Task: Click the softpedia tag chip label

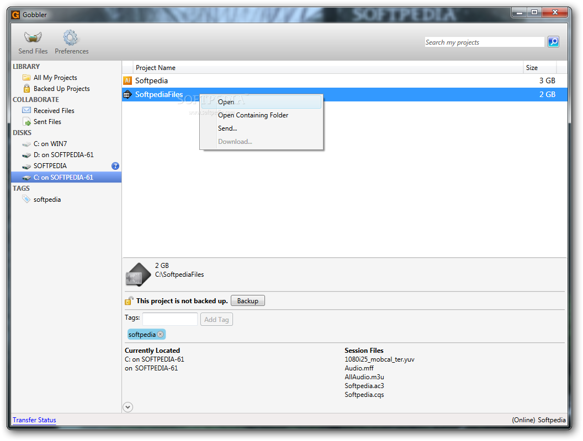Action: click(142, 335)
